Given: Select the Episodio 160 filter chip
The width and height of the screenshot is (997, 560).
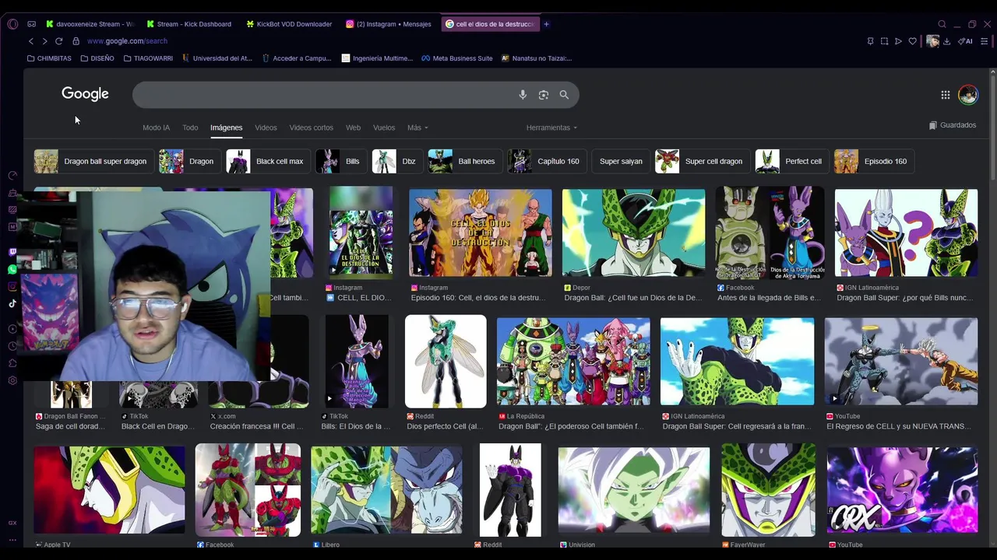Looking at the screenshot, I should tap(873, 161).
